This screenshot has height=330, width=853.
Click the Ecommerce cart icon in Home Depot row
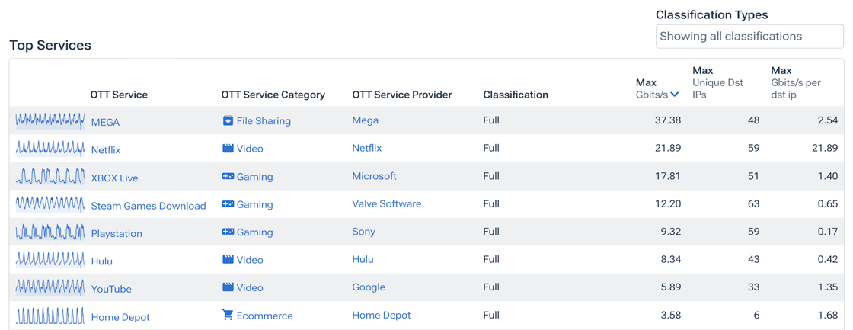pos(228,316)
